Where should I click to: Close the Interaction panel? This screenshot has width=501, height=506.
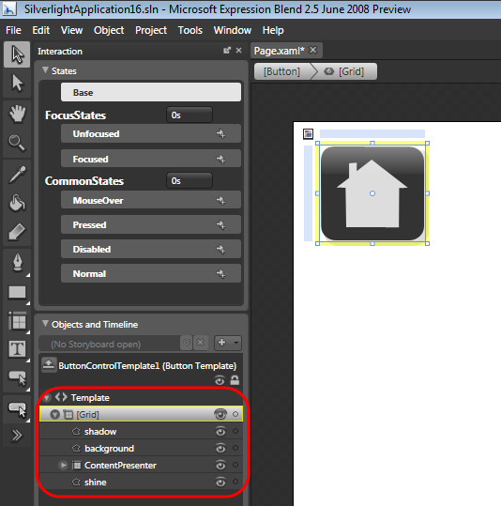click(238, 51)
